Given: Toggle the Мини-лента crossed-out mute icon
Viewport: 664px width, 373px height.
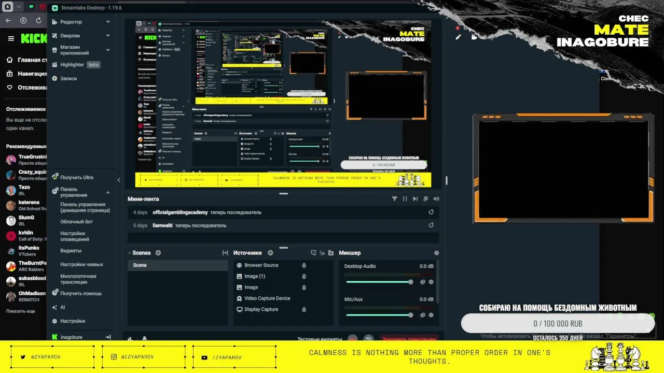Looking at the screenshot, I should point(426,199).
